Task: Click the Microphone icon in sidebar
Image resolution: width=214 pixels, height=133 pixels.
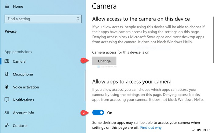Action: (6, 74)
